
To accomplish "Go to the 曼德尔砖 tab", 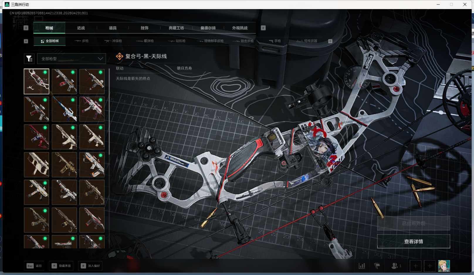I will click(x=208, y=28).
